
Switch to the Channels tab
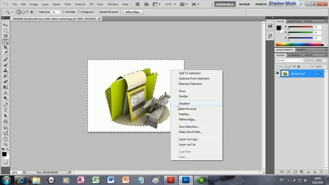(295, 55)
